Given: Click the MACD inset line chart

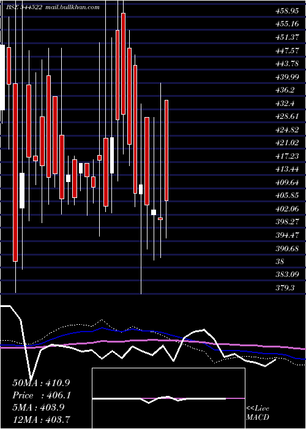Looking at the screenshot, I should [168, 398].
